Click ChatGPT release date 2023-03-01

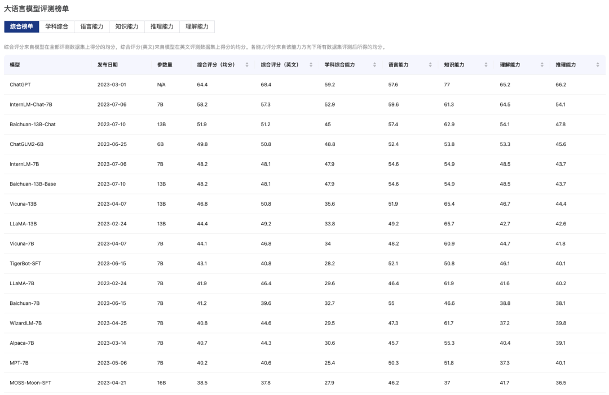112,85
